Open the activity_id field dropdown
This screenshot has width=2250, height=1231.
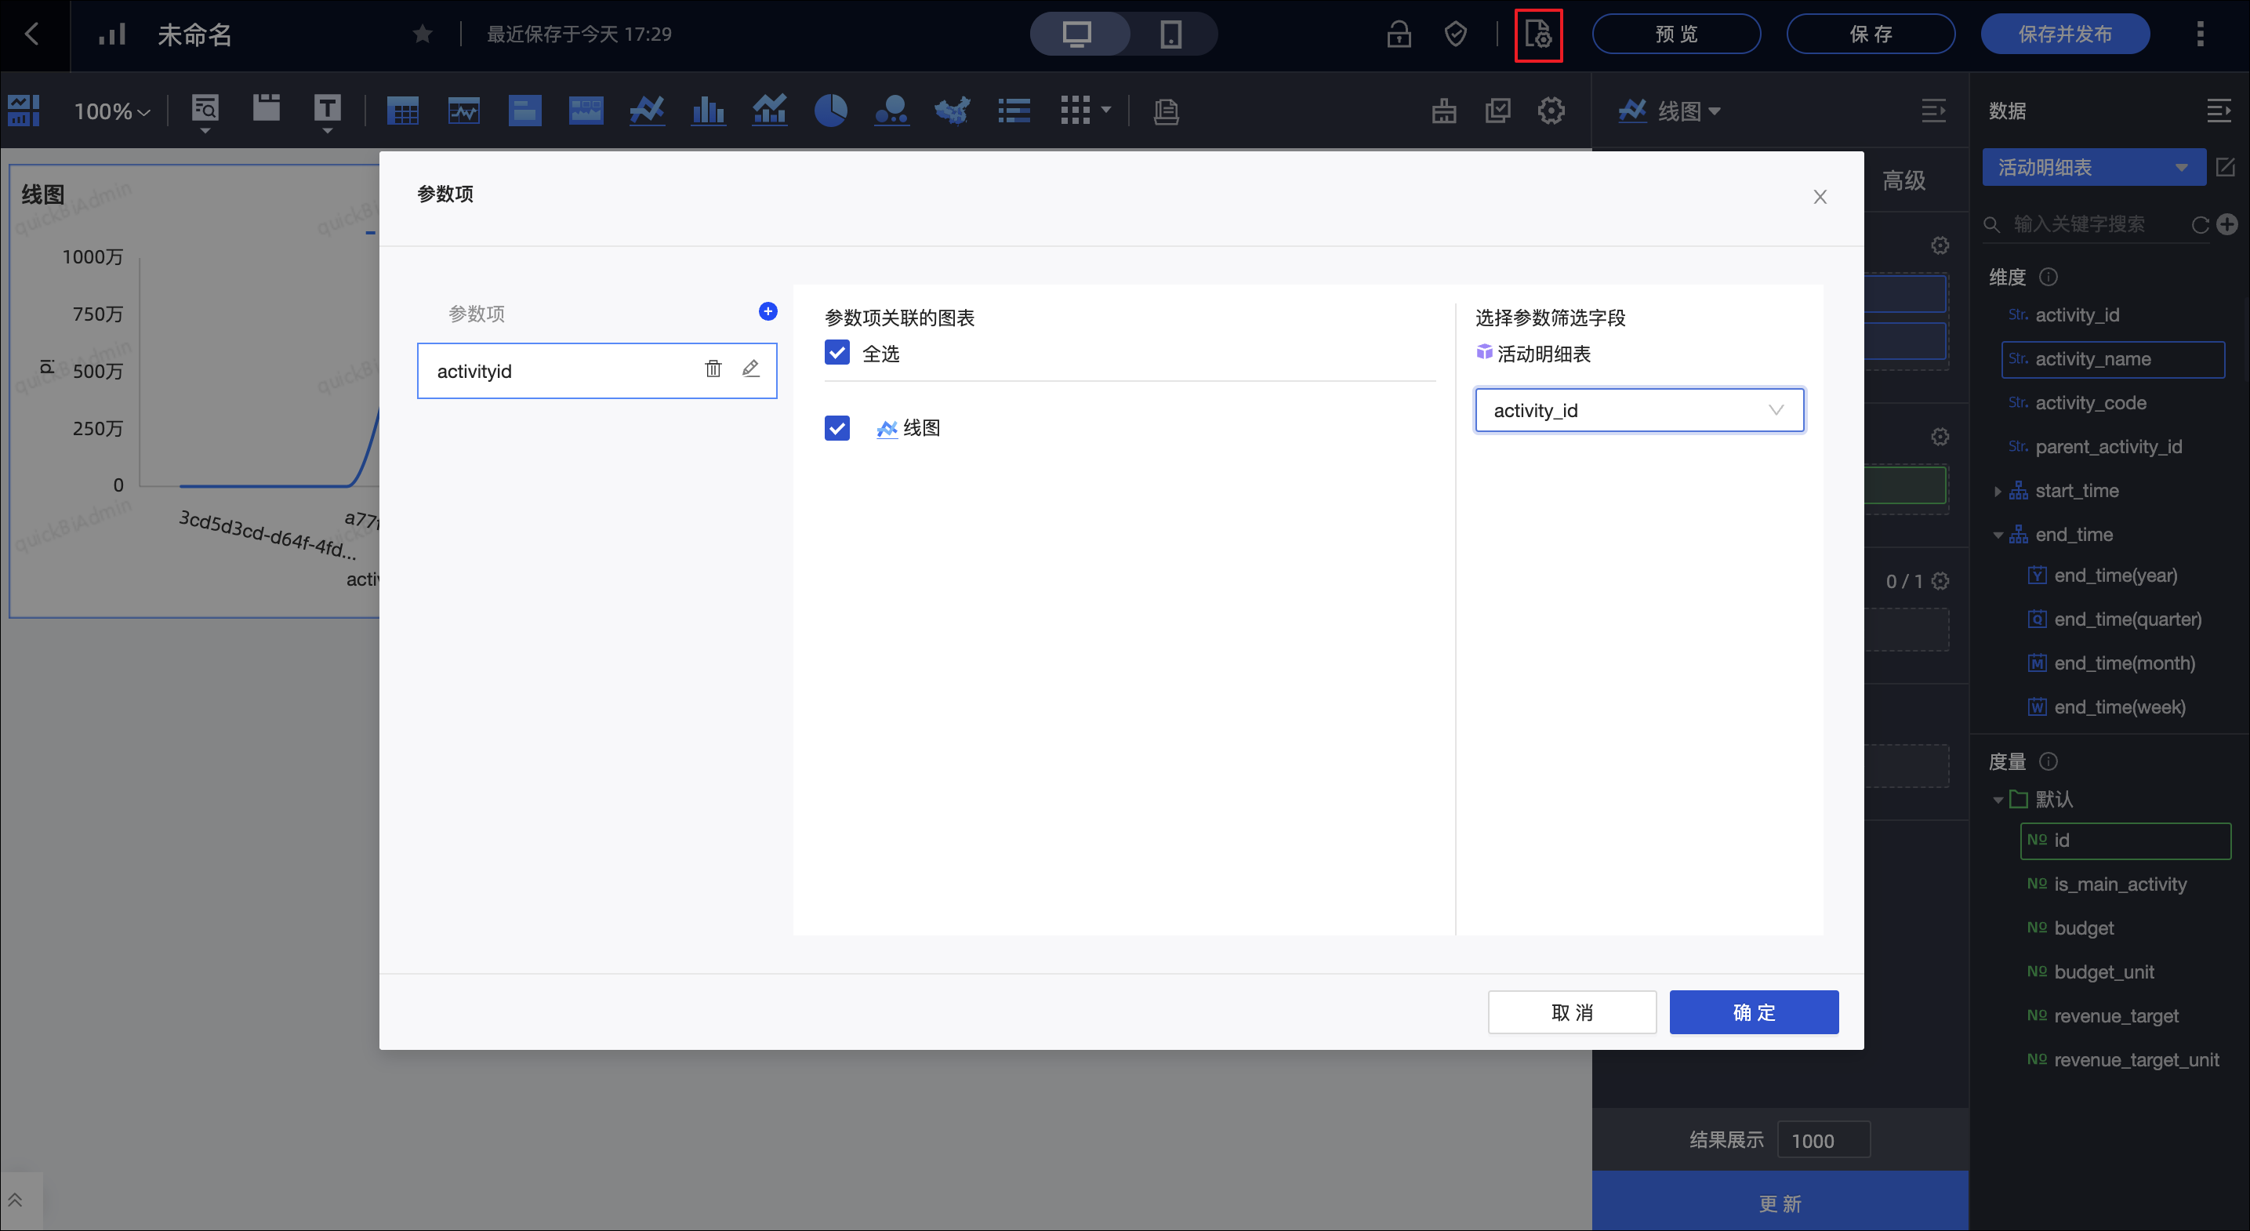click(x=1639, y=411)
